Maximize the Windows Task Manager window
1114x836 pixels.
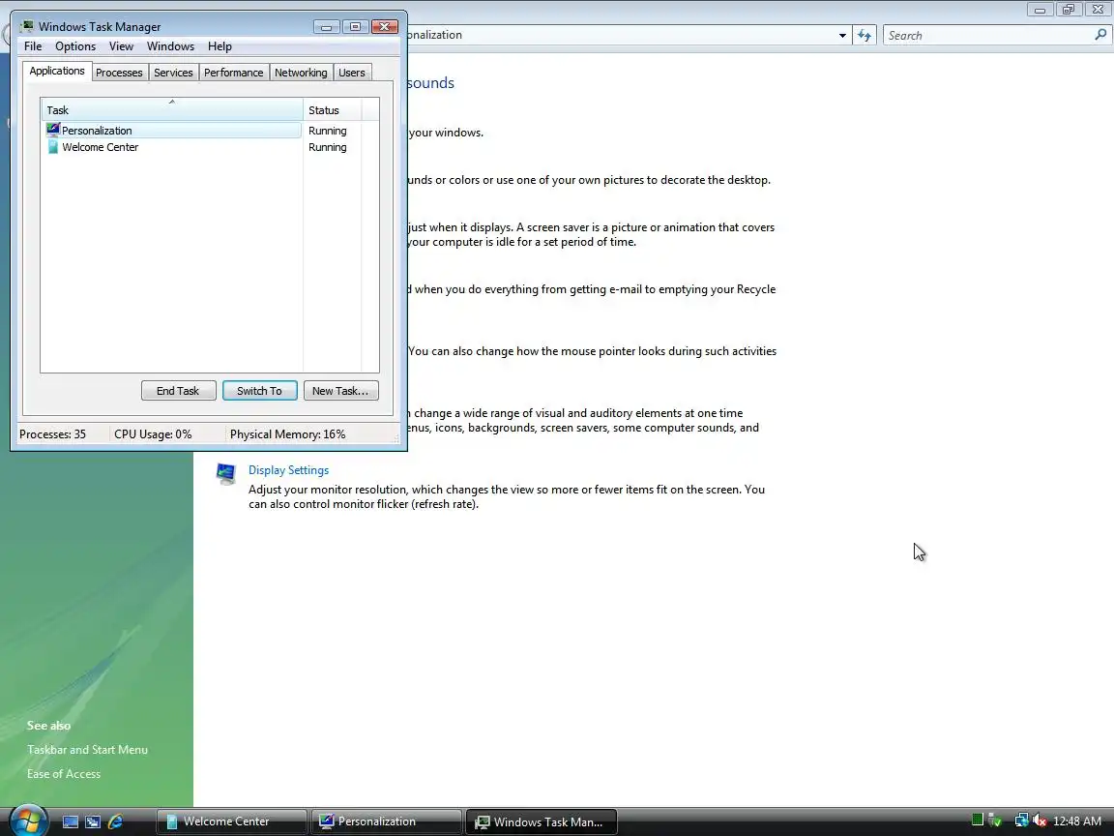[x=355, y=27]
